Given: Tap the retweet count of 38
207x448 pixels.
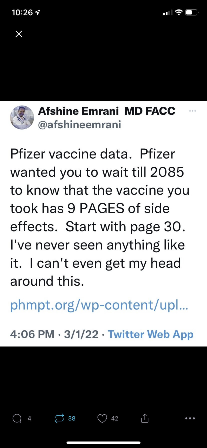Looking at the screenshot, I should pyautogui.click(x=72, y=418).
